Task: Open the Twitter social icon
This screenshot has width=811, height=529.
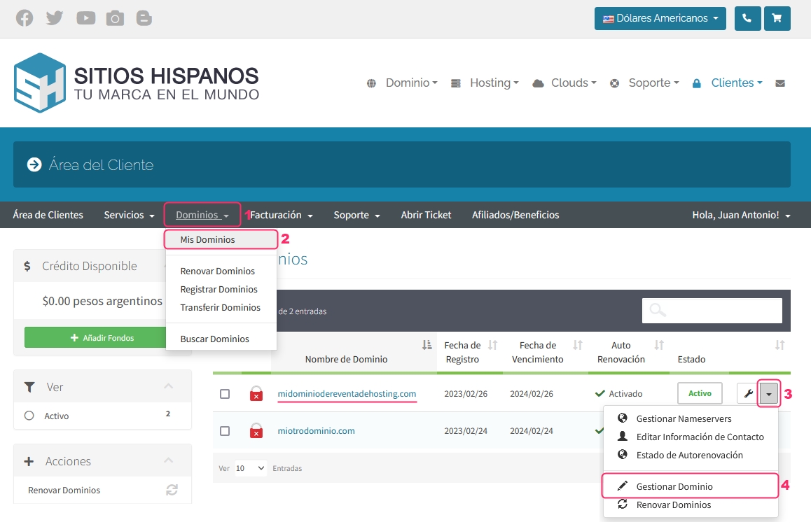Action: [55, 18]
